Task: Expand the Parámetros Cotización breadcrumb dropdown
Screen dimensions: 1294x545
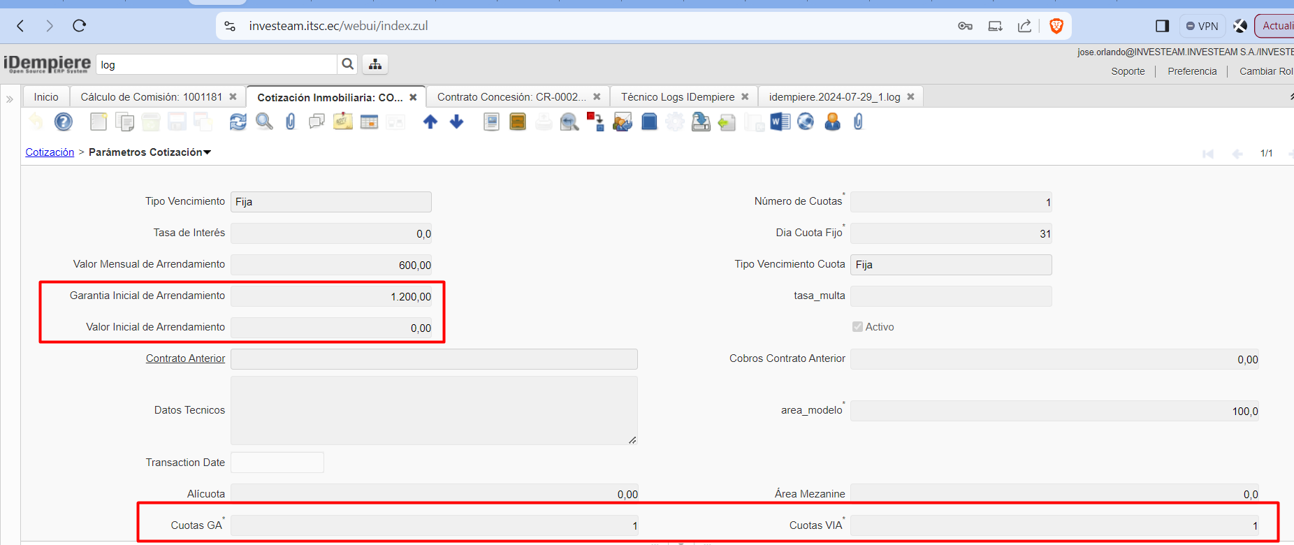Action: (208, 152)
